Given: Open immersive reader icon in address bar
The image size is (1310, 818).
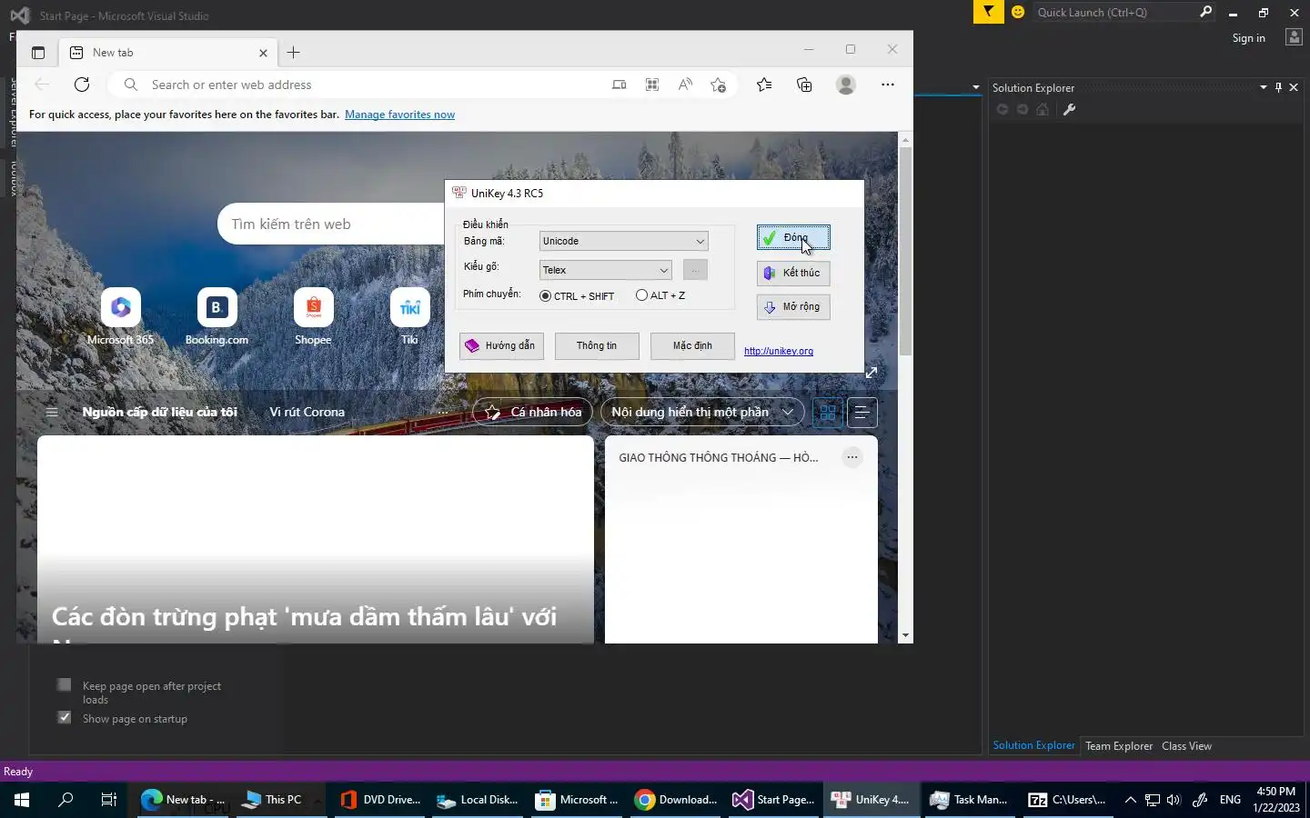Looking at the screenshot, I should coord(620,85).
